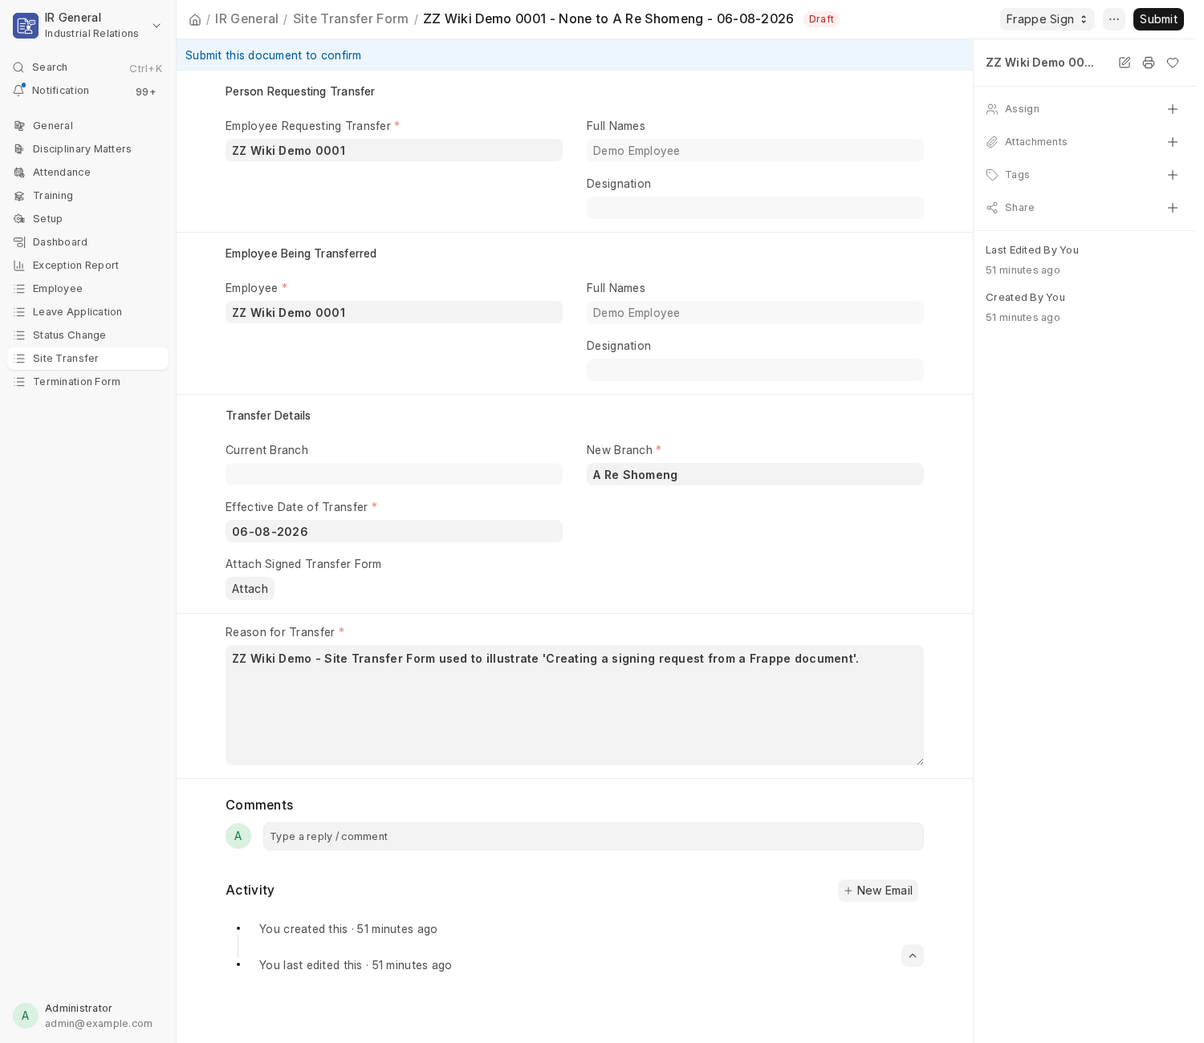Click the Tags label in the right panel
The image size is (1204, 1043).
pos(1017,175)
